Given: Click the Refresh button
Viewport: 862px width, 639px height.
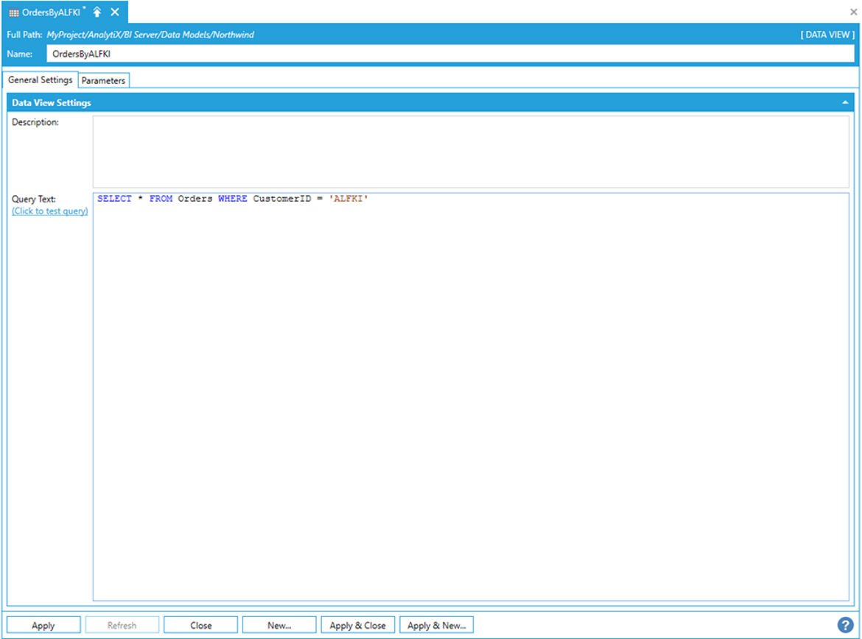Looking at the screenshot, I should (122, 625).
